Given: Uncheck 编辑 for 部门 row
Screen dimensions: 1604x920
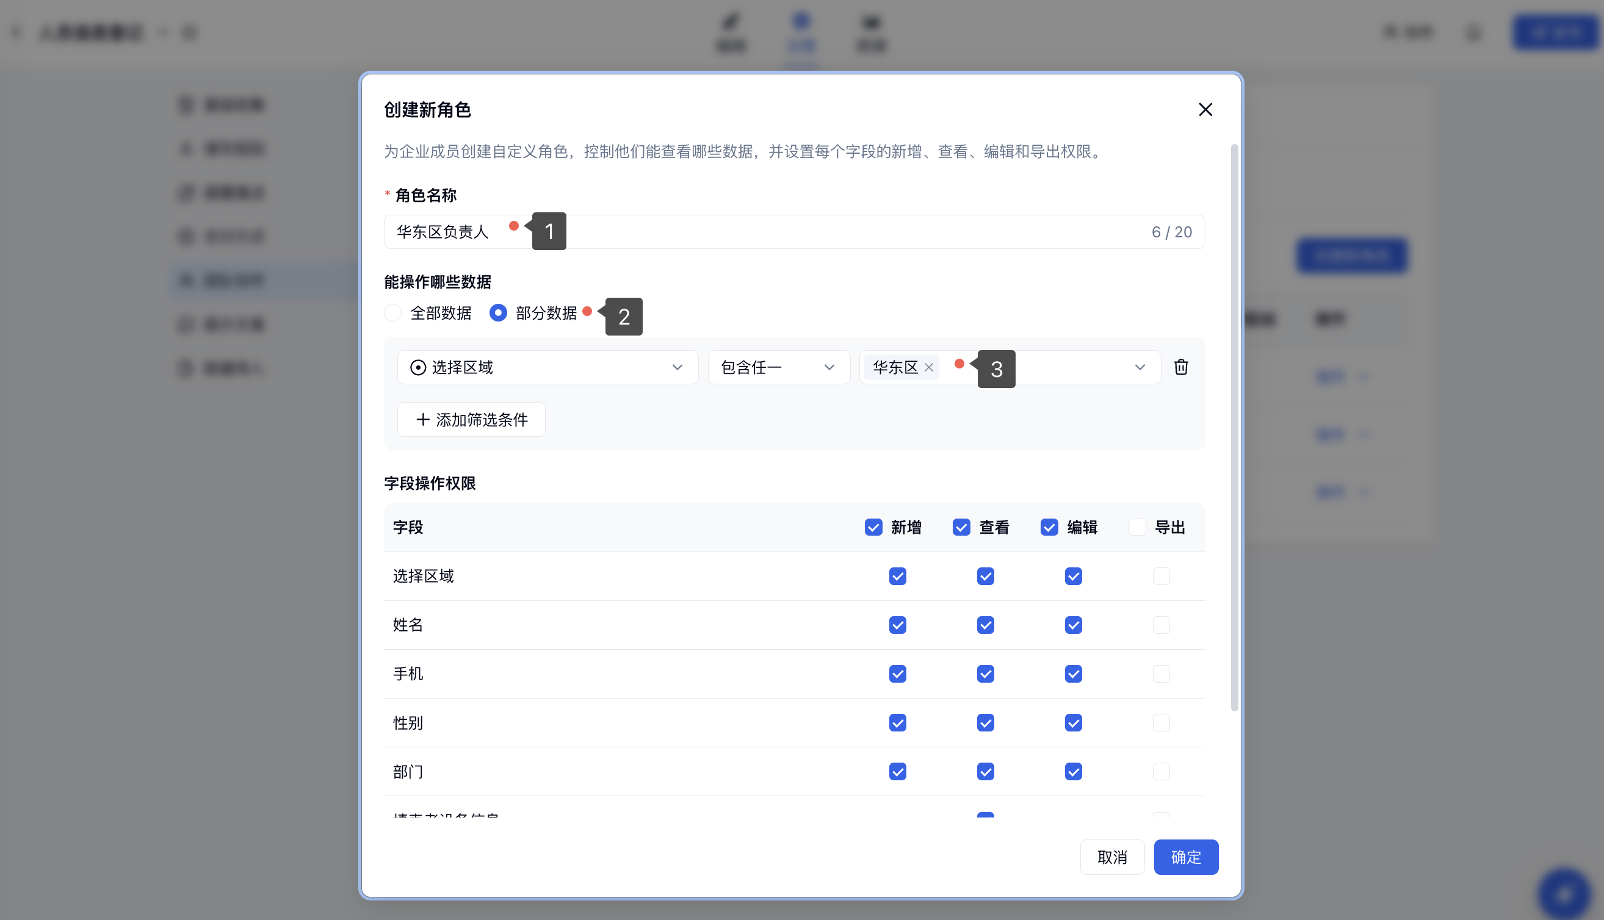Looking at the screenshot, I should (1073, 772).
